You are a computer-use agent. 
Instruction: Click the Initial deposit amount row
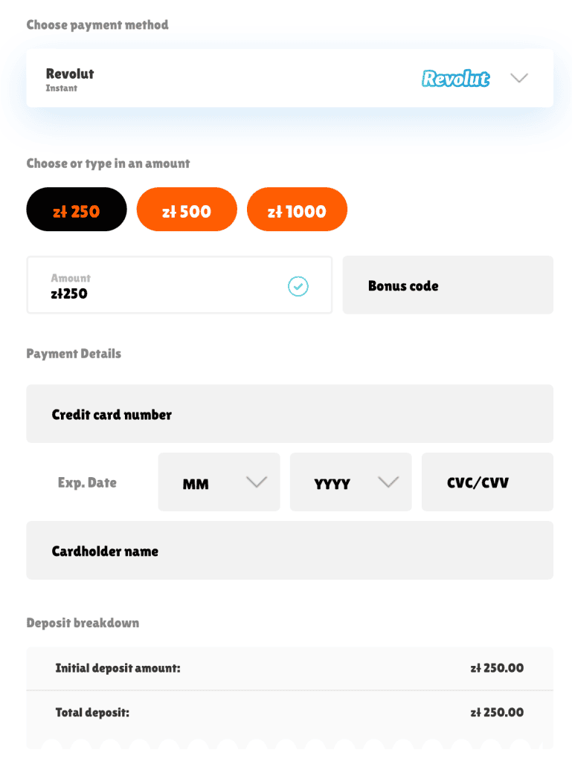[290, 668]
